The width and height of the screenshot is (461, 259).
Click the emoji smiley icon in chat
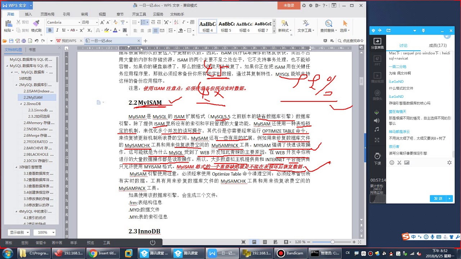[x=392, y=163]
